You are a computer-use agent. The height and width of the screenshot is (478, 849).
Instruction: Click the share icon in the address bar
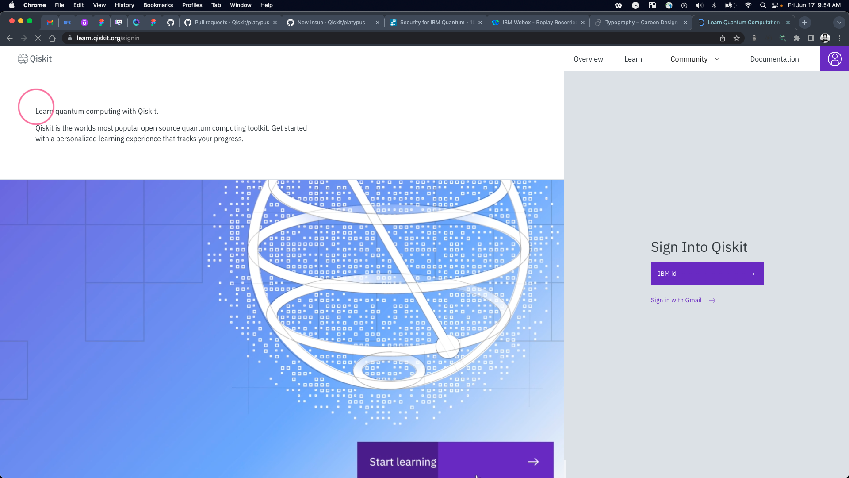tap(723, 39)
